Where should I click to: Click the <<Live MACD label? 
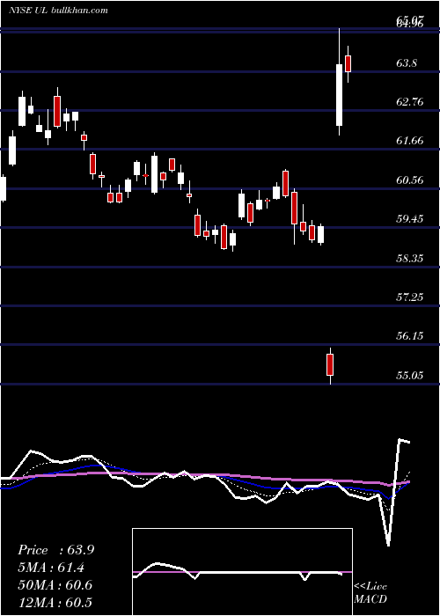pyautogui.click(x=370, y=592)
